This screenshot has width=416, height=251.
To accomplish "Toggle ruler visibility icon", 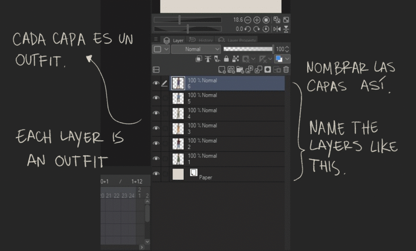I will 263,59.
